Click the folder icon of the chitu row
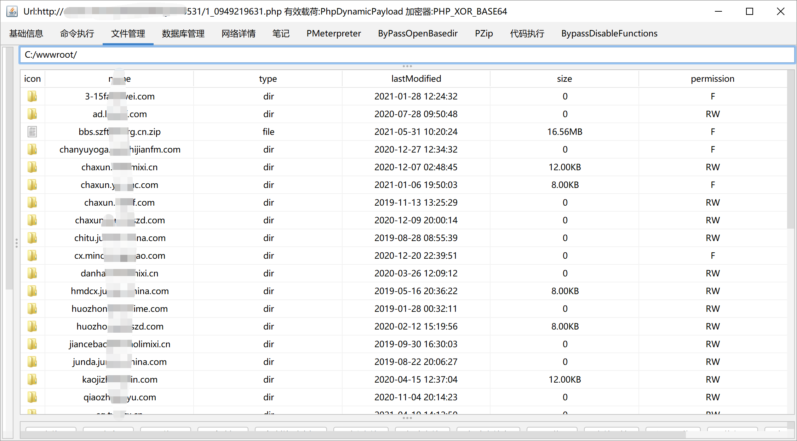The height and width of the screenshot is (441, 797). click(32, 238)
